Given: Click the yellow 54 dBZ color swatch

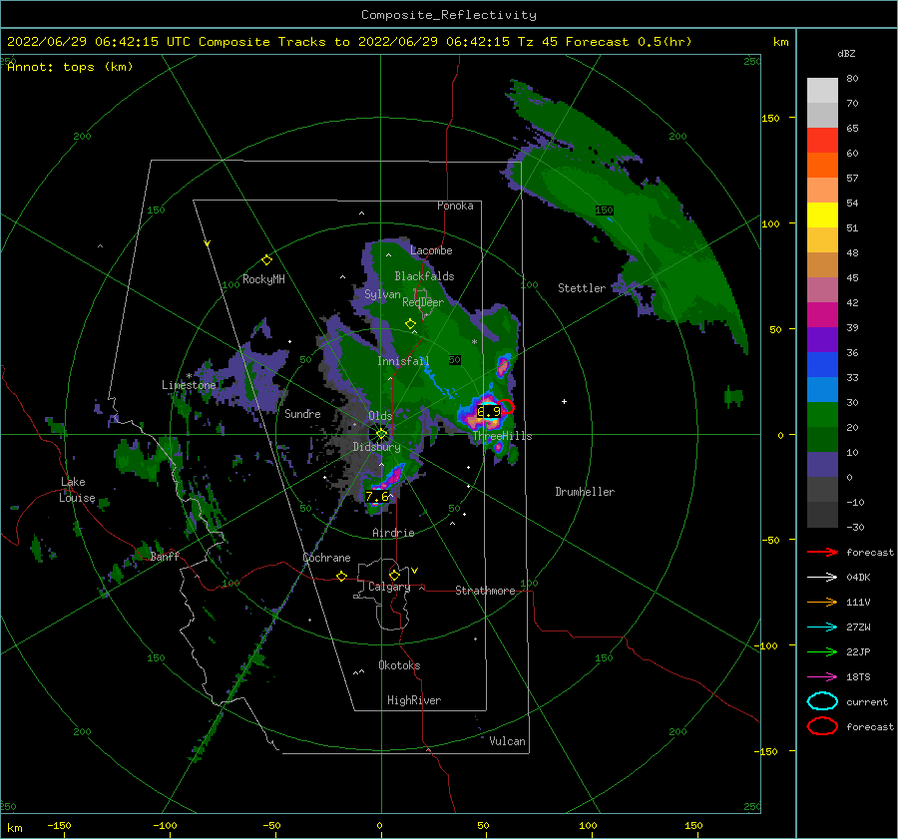Looking at the screenshot, I should (x=822, y=215).
